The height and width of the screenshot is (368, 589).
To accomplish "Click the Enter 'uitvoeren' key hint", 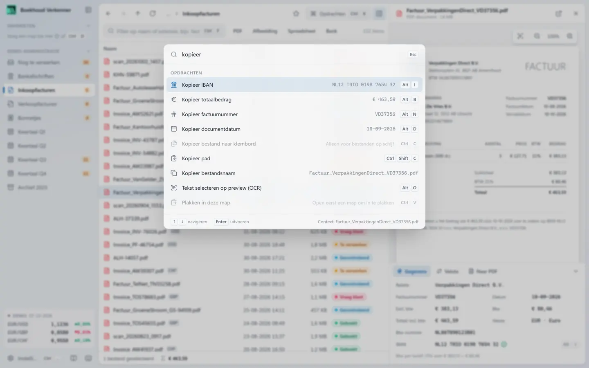I will (x=221, y=222).
